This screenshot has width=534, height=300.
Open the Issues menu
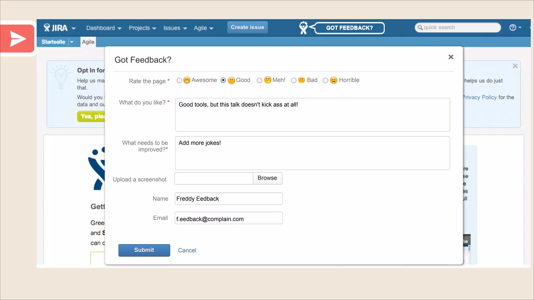click(175, 28)
